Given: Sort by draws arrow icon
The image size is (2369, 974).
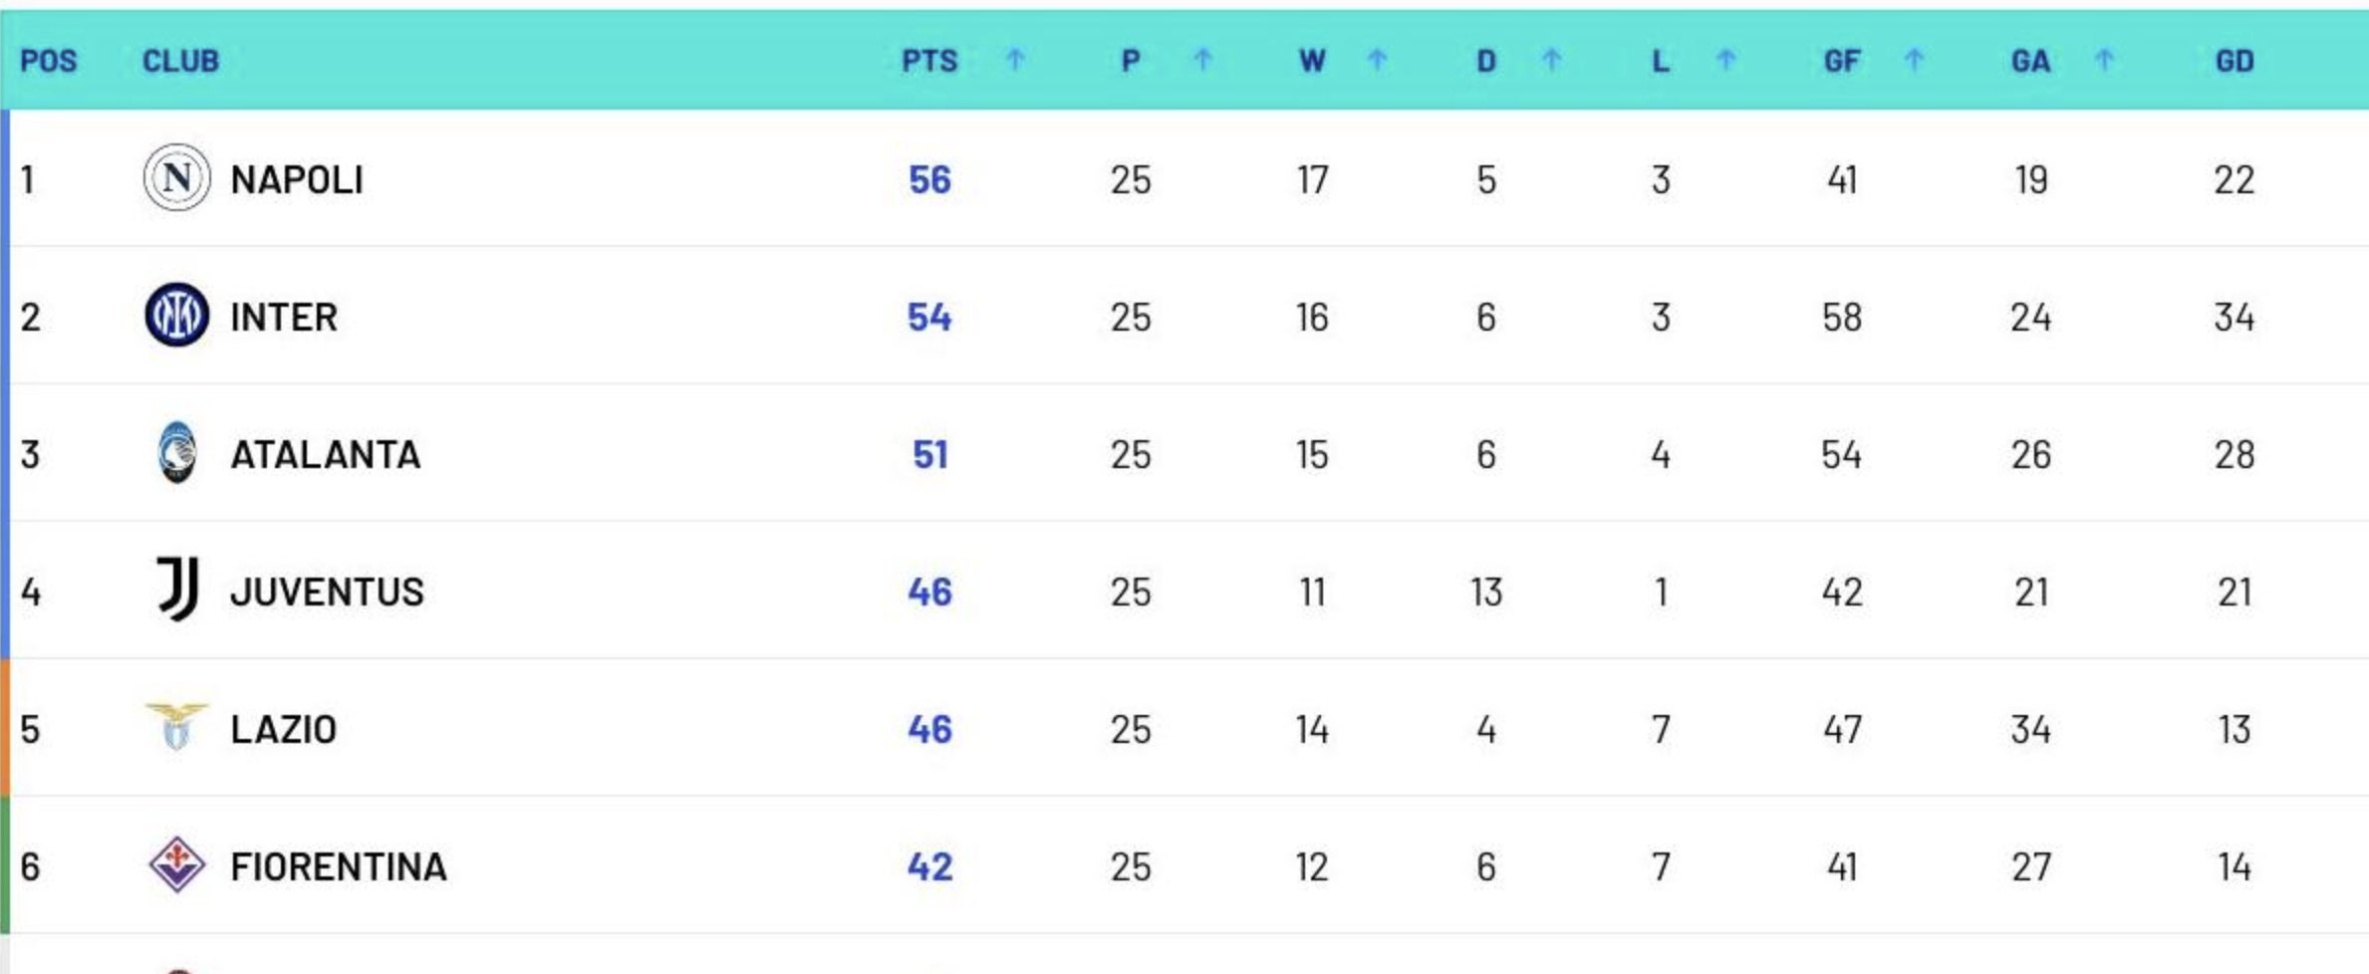Looking at the screenshot, I should tap(1551, 61).
